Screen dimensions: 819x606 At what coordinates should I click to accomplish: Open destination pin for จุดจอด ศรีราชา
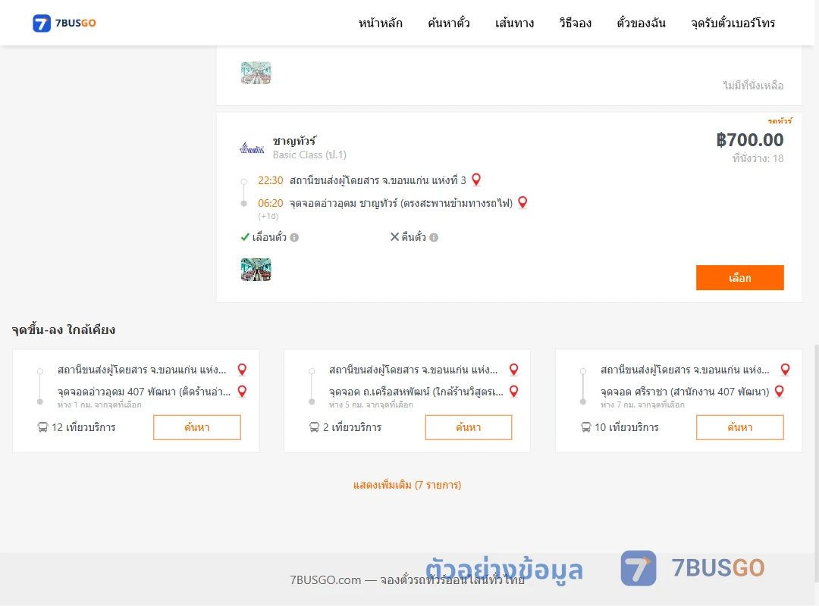tap(780, 392)
